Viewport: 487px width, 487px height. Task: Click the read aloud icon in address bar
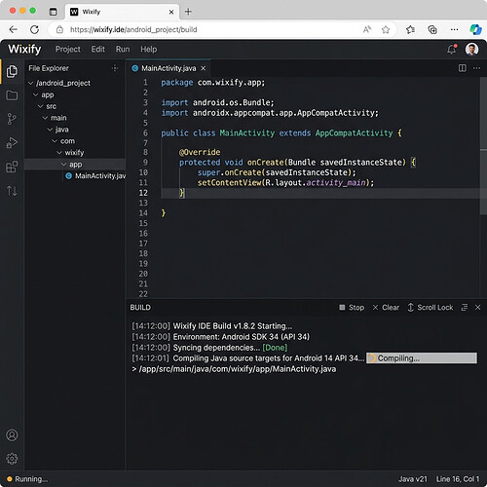(367, 29)
